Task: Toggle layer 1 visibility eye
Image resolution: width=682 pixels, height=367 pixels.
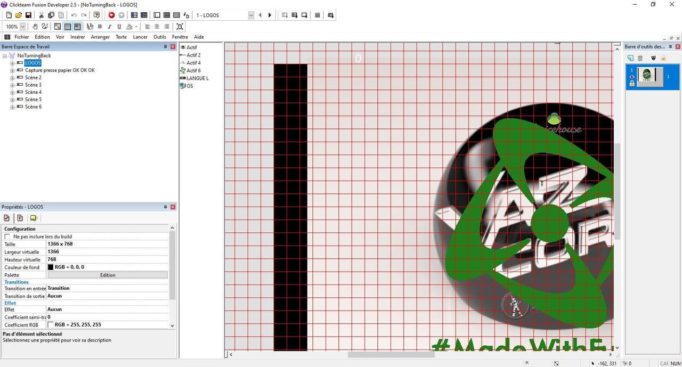Action: pos(632,77)
